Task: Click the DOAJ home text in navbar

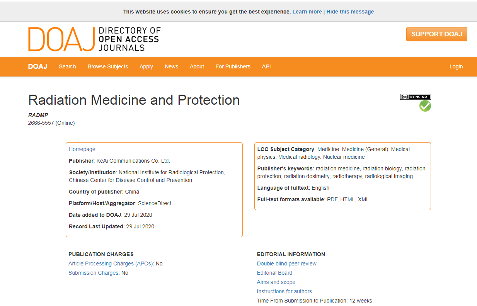Action: [37, 66]
